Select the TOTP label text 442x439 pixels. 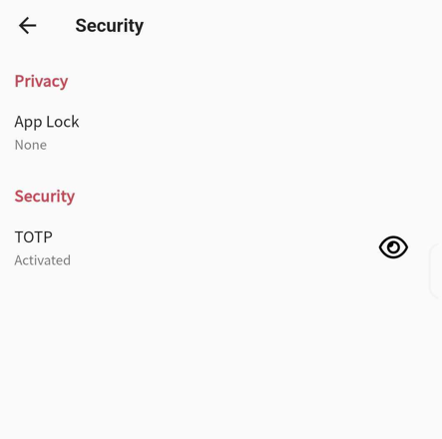34,237
